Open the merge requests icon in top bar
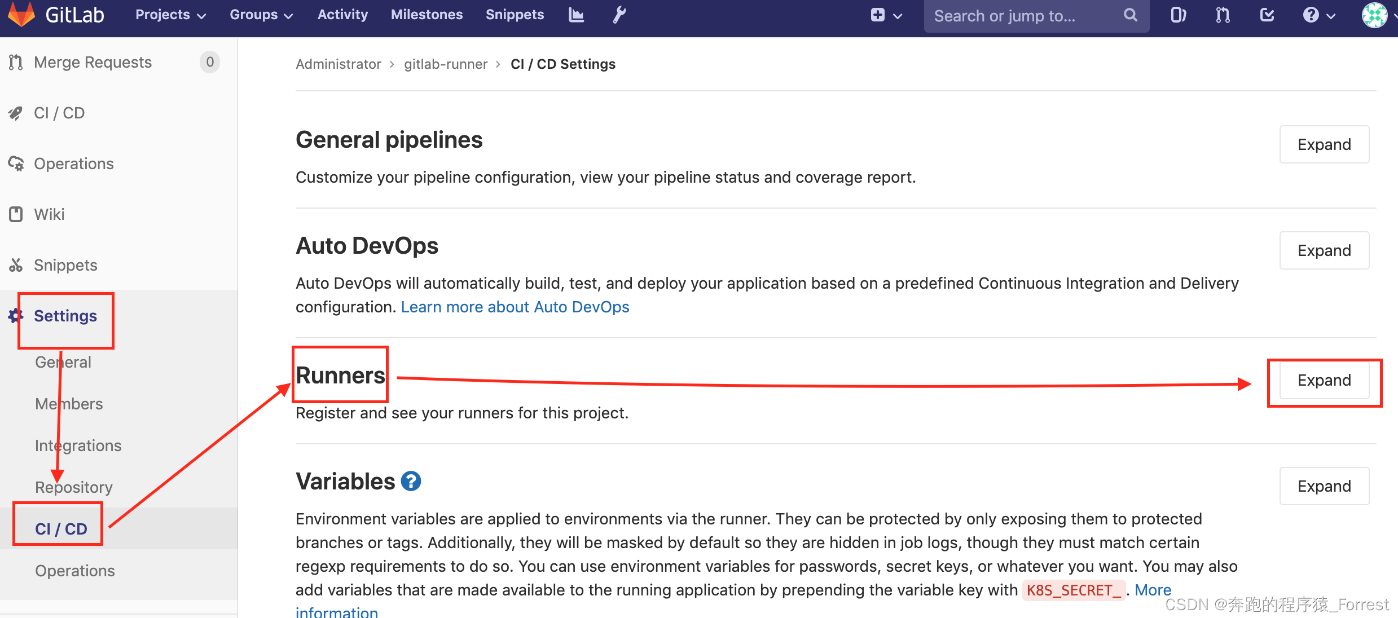The image size is (1398, 618). [x=1222, y=15]
